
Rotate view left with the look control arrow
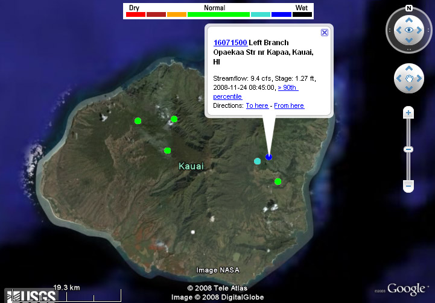[x=398, y=30]
